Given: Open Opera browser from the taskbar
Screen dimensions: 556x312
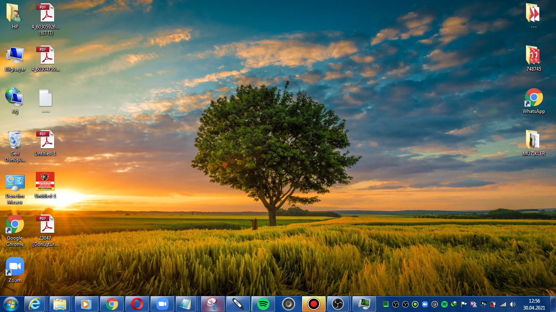Looking at the screenshot, I should click(x=137, y=303).
